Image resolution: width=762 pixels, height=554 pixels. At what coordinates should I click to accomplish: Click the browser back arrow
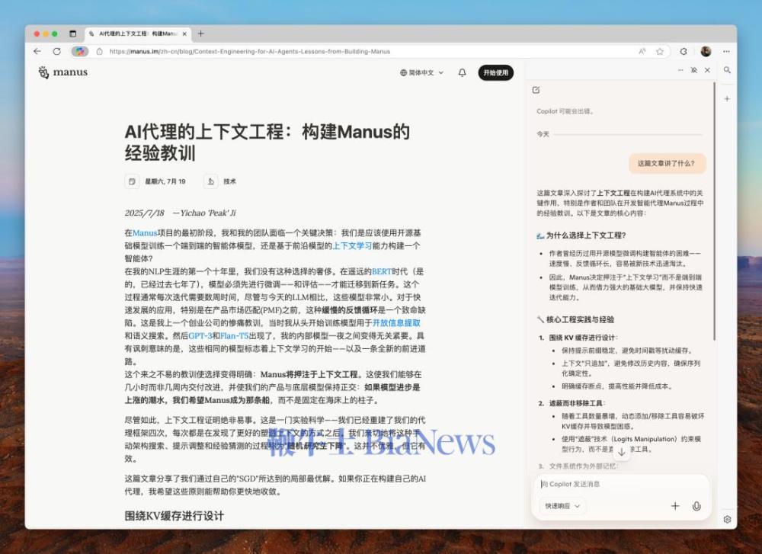pyautogui.click(x=37, y=51)
